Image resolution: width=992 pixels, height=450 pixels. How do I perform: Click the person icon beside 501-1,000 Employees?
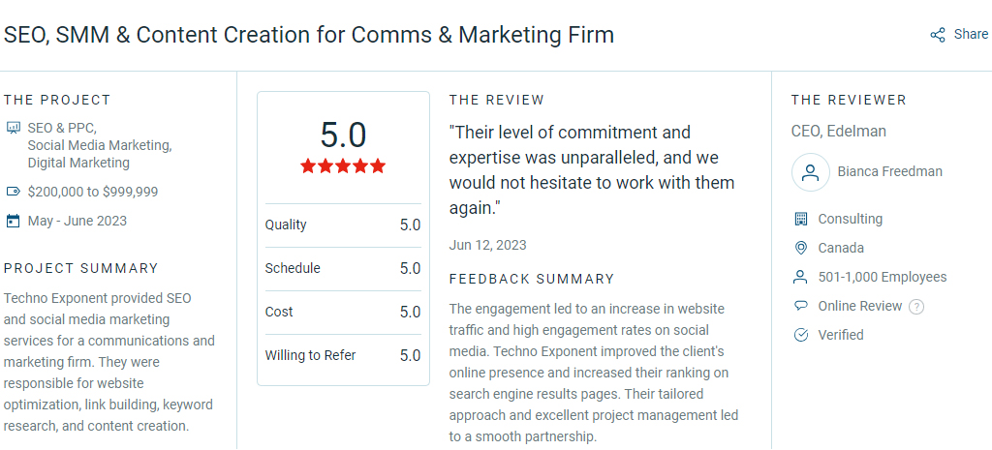click(801, 277)
